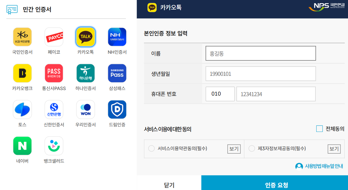Click the 이름 label cell
Viewport: 348px width, 190px height.
click(x=173, y=53)
